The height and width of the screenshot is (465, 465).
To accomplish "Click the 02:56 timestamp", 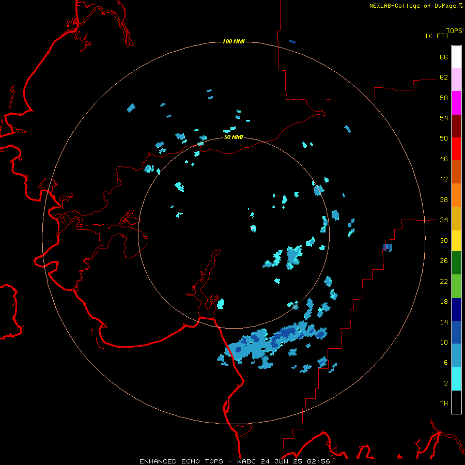I will tap(318, 461).
